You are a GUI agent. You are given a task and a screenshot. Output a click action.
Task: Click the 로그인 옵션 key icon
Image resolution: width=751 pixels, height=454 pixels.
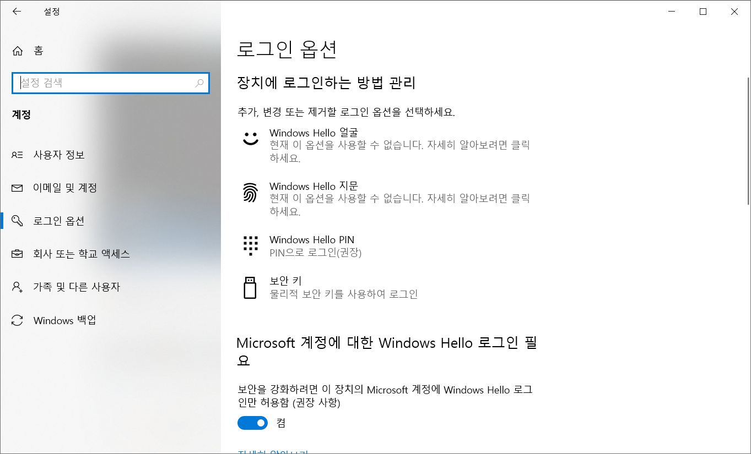click(x=17, y=221)
